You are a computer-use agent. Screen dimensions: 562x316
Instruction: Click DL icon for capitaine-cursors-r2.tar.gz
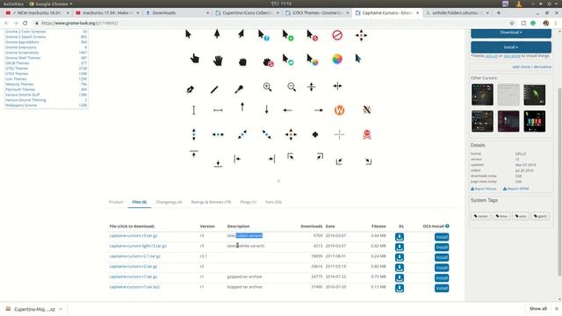click(x=400, y=268)
